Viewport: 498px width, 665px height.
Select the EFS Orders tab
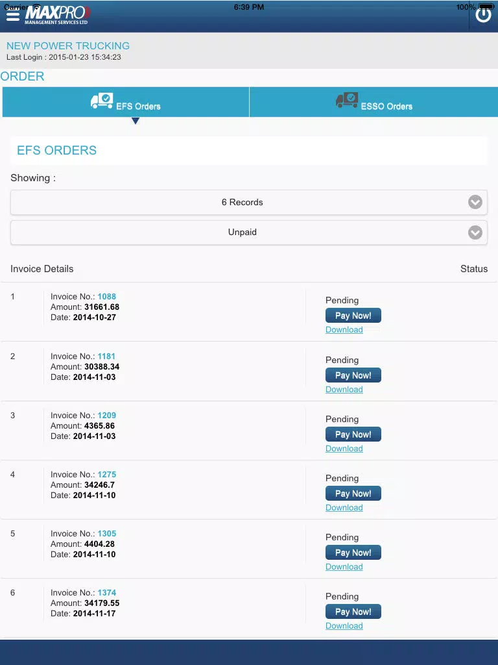[126, 103]
